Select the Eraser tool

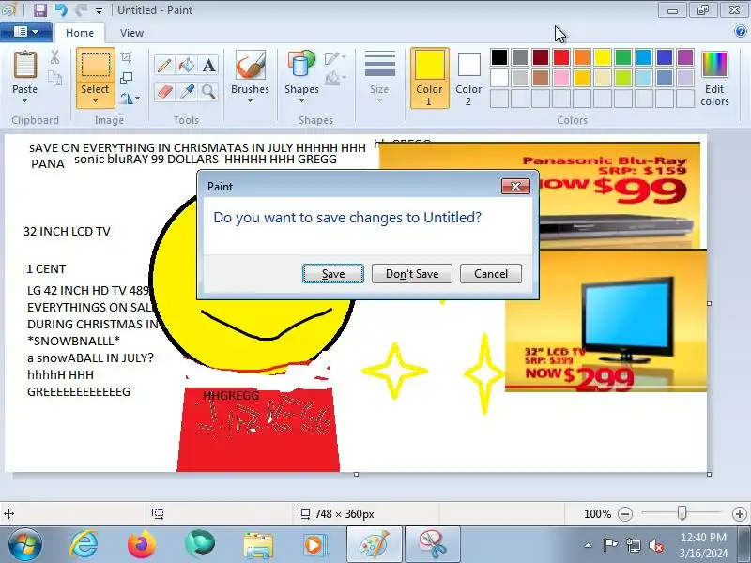[x=163, y=91]
